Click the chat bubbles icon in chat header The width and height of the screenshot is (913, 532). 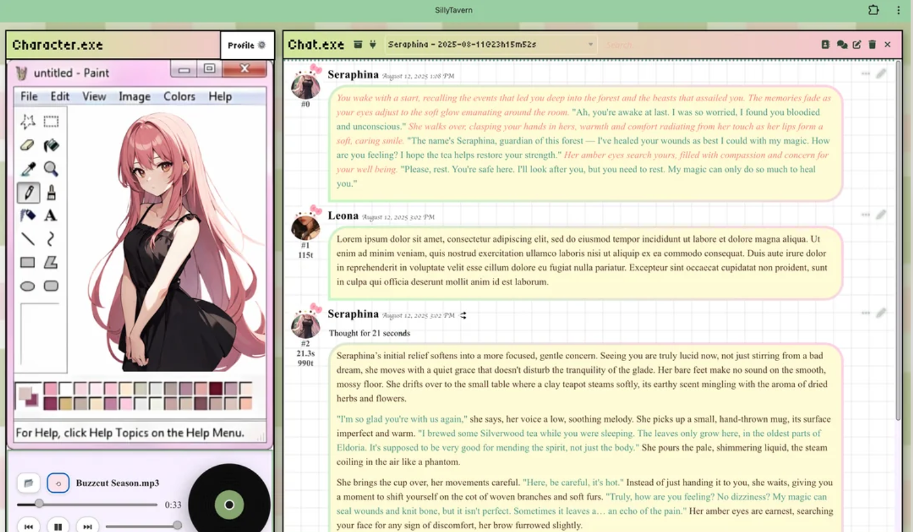coord(842,45)
